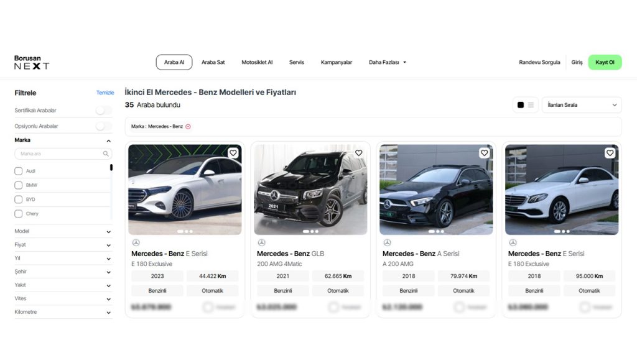Viewport: 637px width, 358px height.
Task: Switch to list view layout
Action: (531, 104)
